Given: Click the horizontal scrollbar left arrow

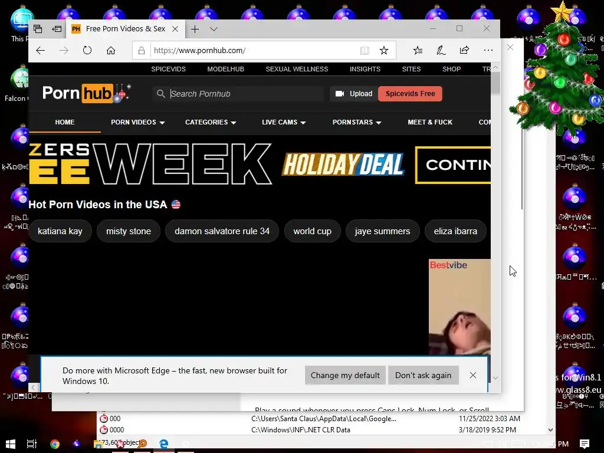Looking at the screenshot, I should click(x=34, y=388).
